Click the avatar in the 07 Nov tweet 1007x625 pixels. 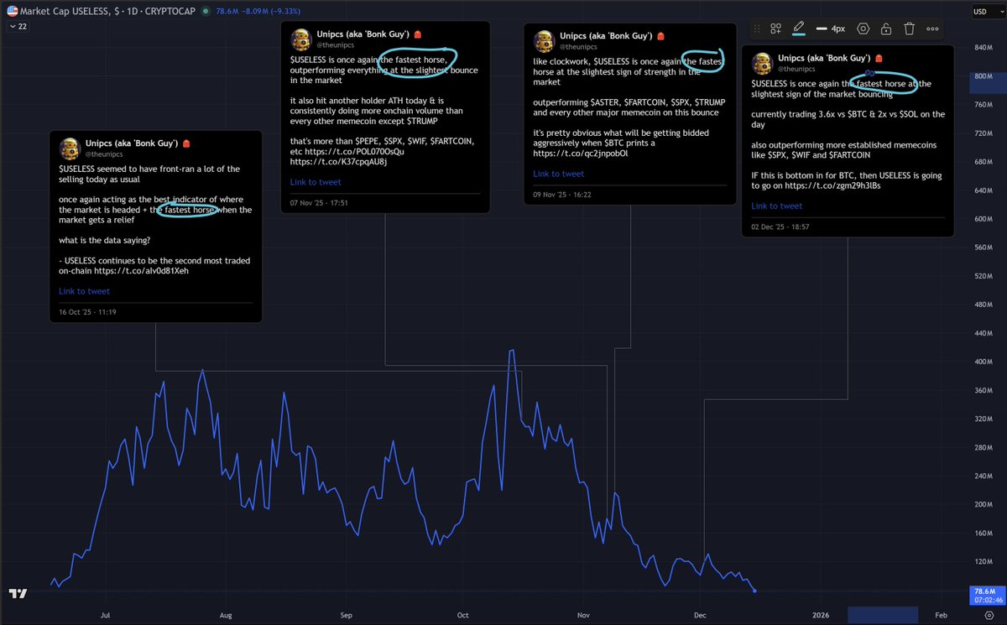pyautogui.click(x=301, y=39)
